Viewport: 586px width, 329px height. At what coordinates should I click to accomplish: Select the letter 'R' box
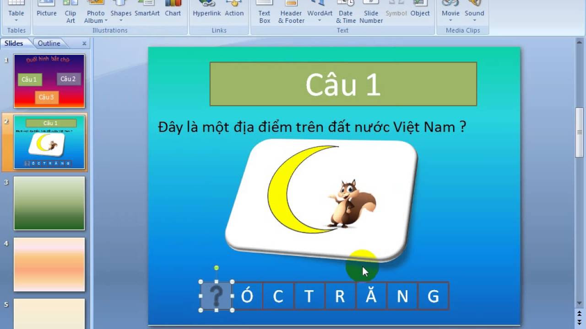pyautogui.click(x=340, y=296)
